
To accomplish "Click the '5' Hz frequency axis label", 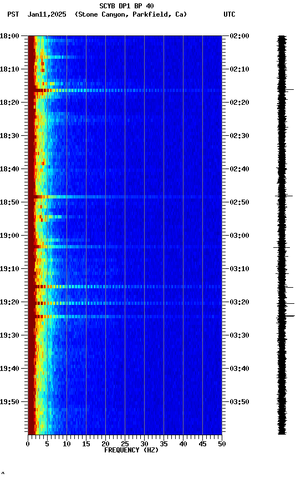I will click(x=47, y=444).
